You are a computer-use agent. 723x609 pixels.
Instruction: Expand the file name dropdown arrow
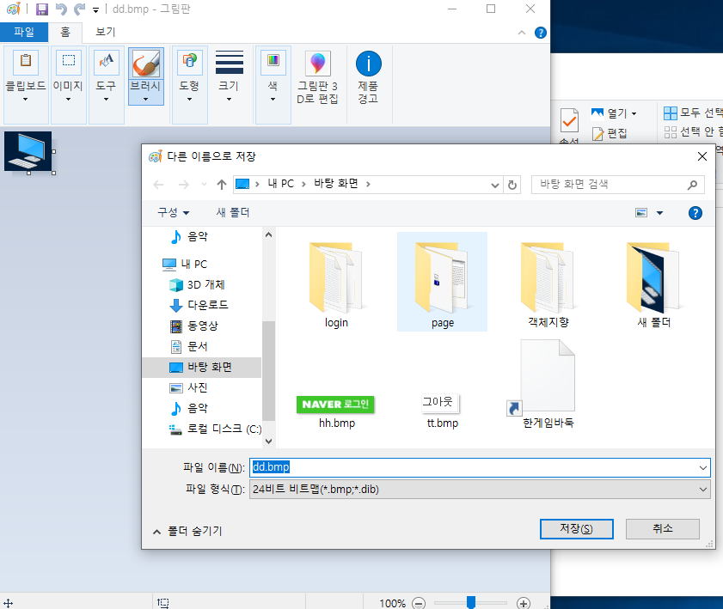pos(702,468)
